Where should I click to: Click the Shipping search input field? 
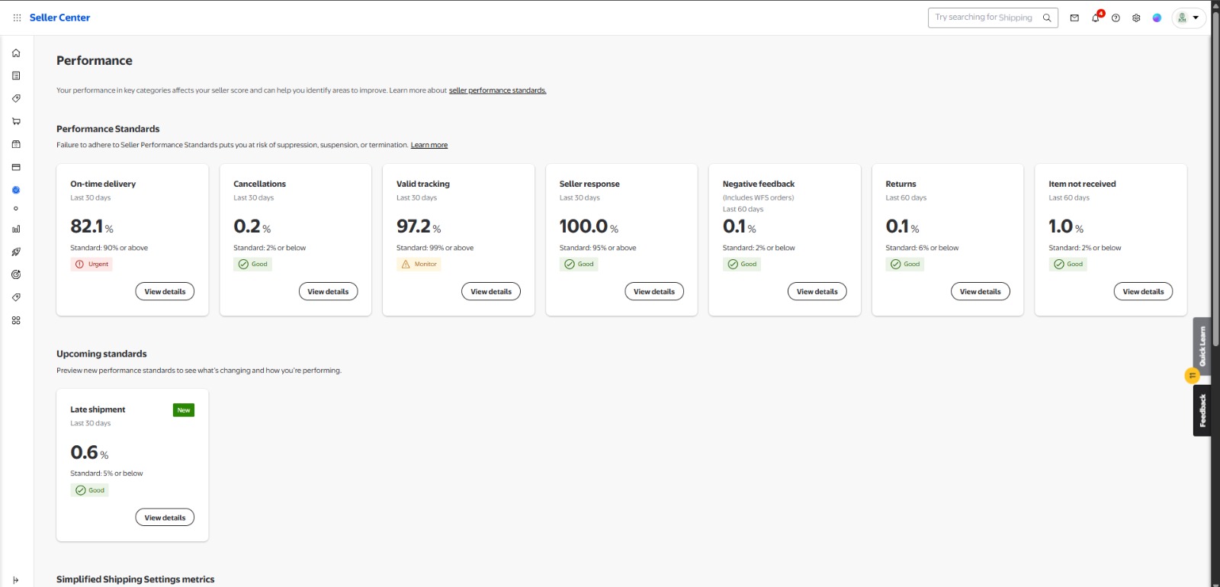click(x=984, y=18)
